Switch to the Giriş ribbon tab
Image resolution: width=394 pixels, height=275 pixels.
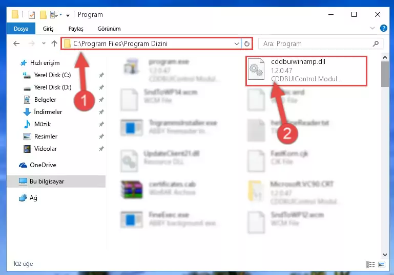point(48,29)
